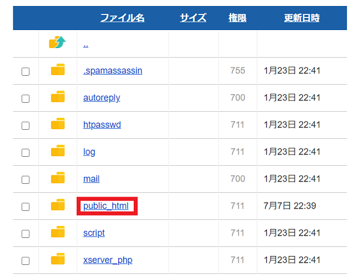Image resolution: width=360 pixels, height=280 pixels.
Task: Click permission value 755 for .spamassassin
Action: 238,70
